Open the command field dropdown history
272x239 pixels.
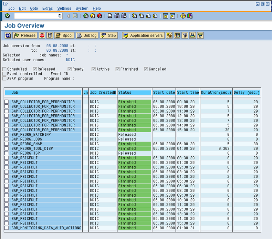(x=60, y=16)
